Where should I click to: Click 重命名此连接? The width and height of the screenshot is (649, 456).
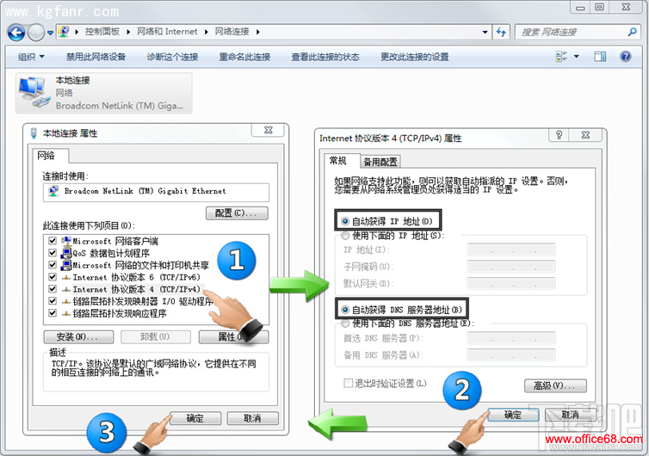click(x=244, y=57)
